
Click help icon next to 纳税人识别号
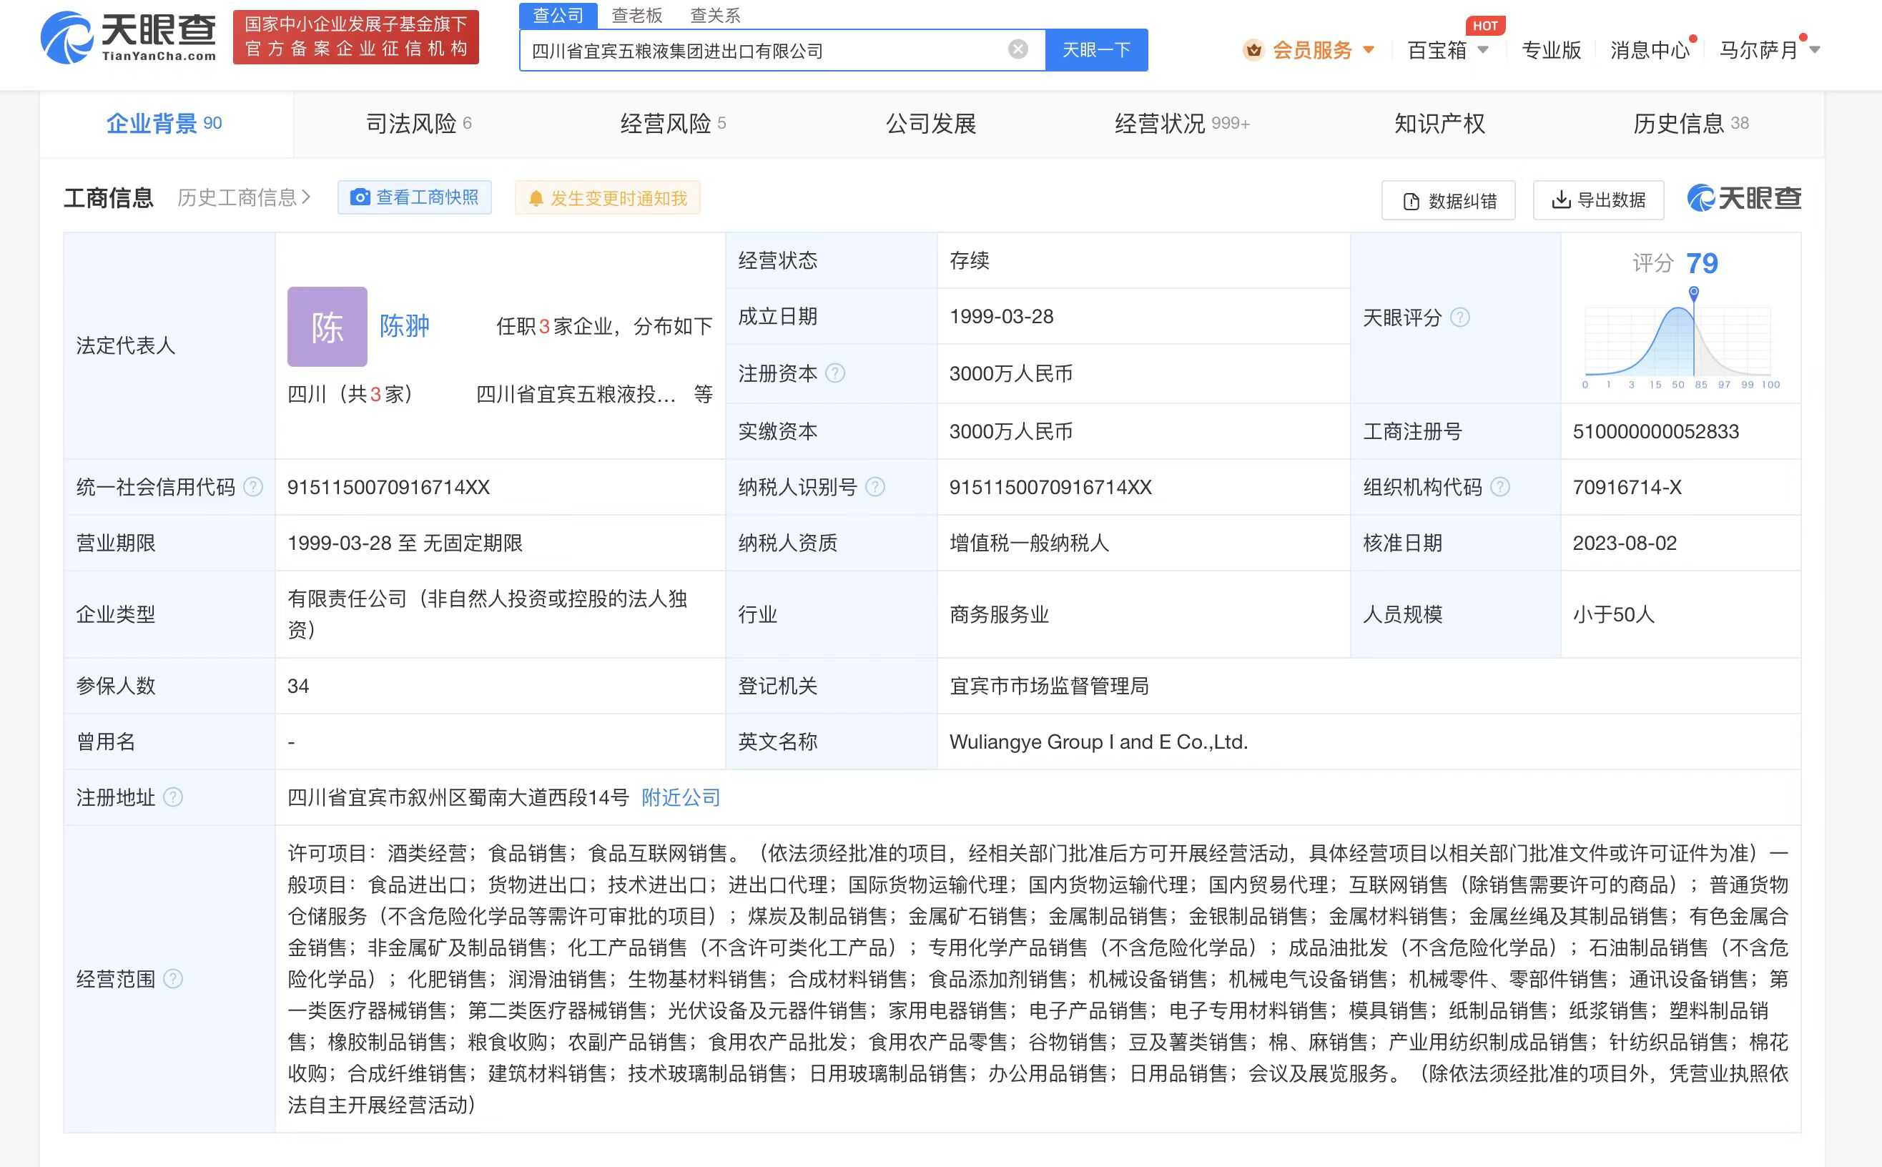pyautogui.click(x=875, y=487)
